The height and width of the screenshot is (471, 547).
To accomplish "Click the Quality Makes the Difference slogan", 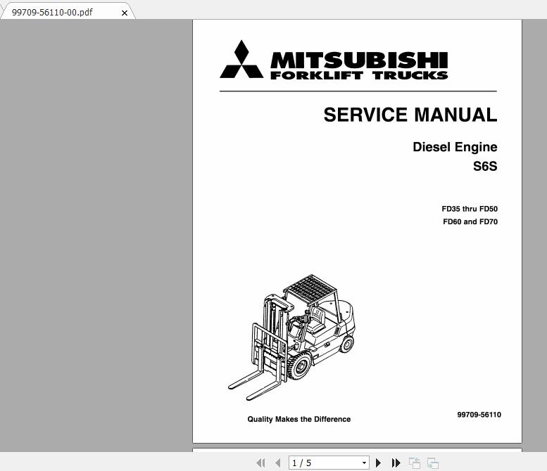I will (299, 419).
